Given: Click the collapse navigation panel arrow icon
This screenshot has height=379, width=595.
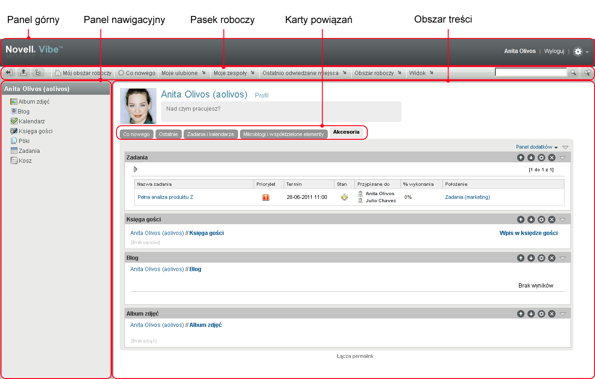Looking at the screenshot, I should click(9, 73).
